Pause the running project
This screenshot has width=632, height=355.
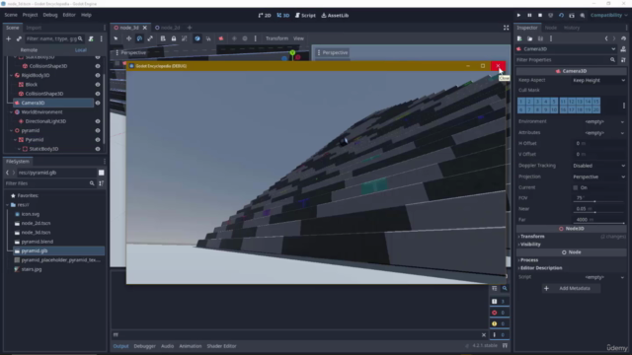pos(529,16)
